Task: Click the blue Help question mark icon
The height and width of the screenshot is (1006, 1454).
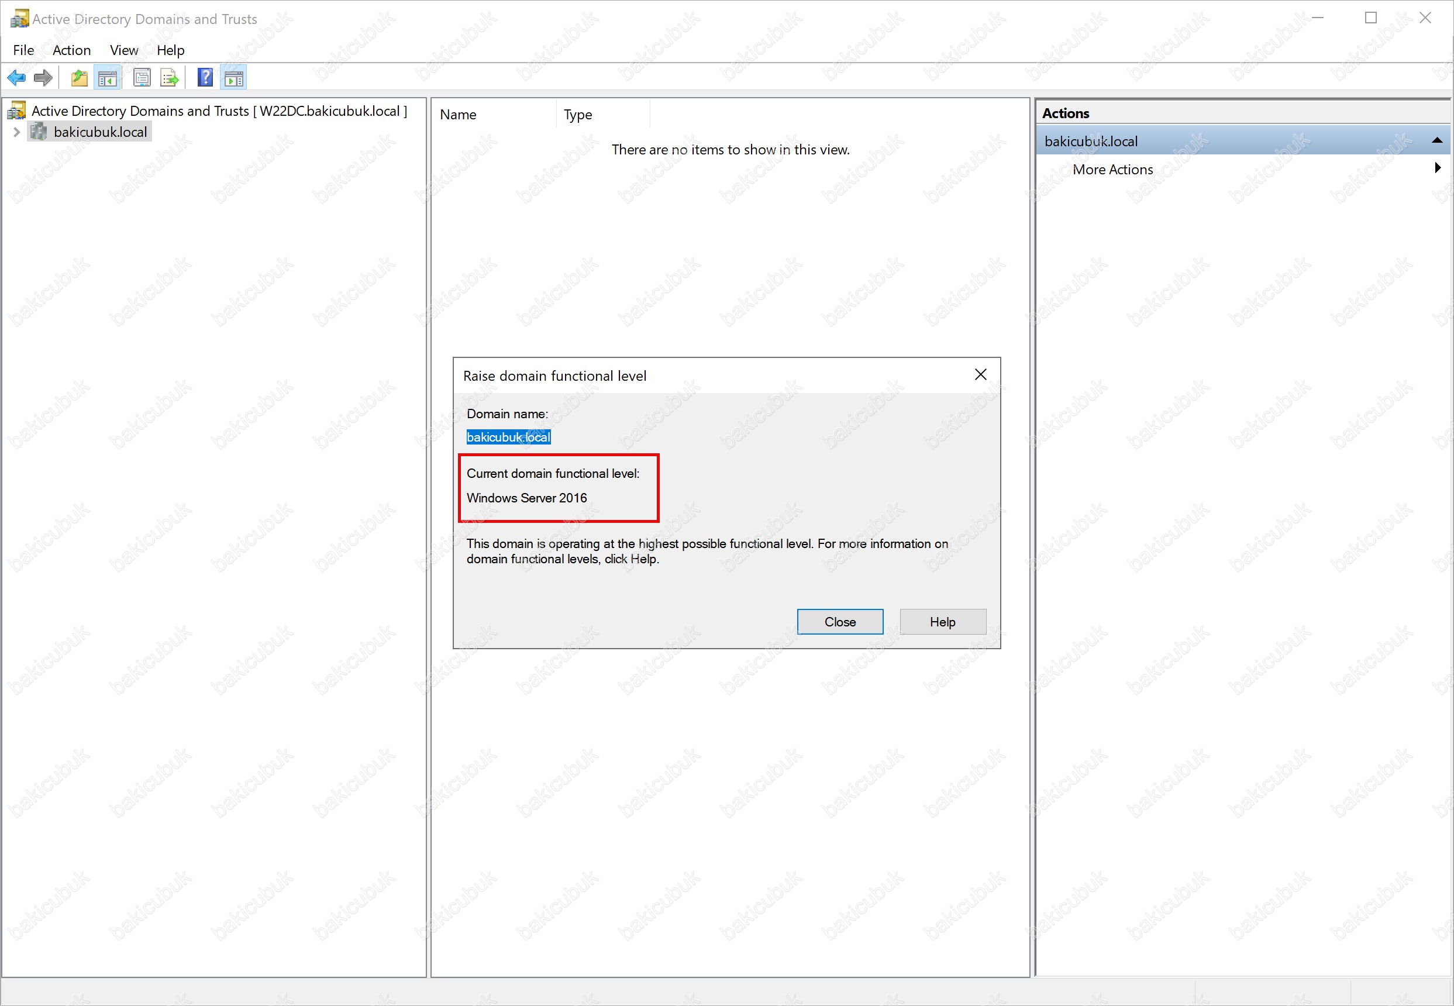Action: tap(205, 78)
